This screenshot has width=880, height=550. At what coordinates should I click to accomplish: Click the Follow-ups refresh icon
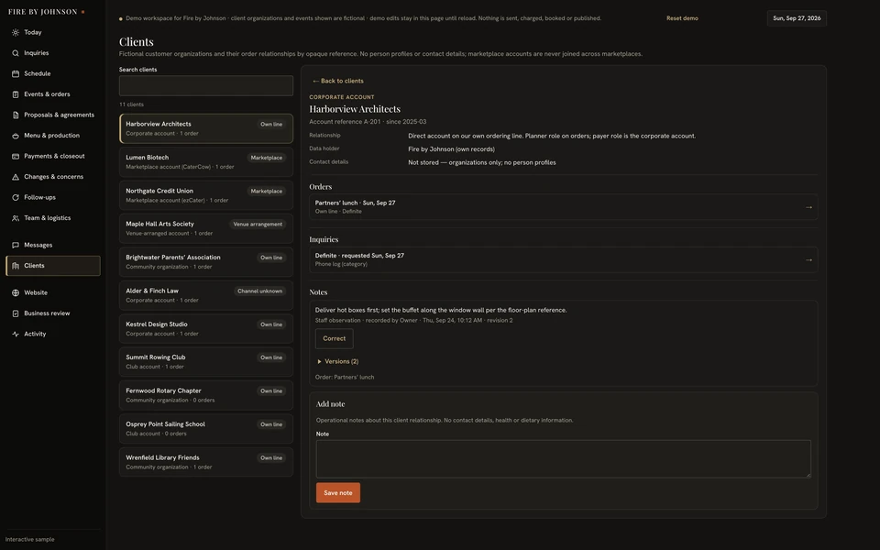(x=16, y=198)
